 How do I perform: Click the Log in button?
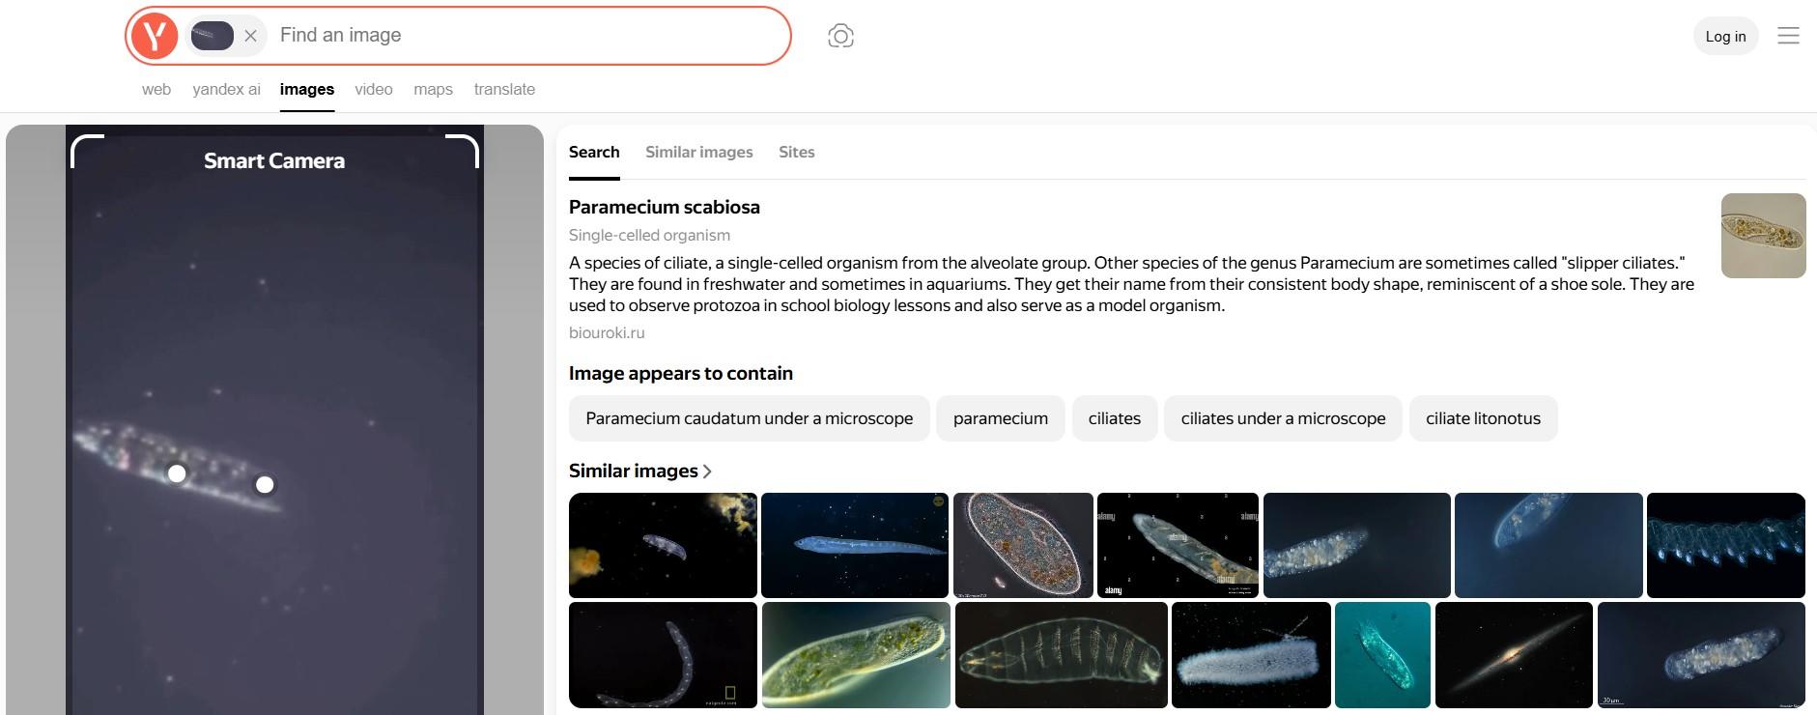pyautogui.click(x=1725, y=37)
